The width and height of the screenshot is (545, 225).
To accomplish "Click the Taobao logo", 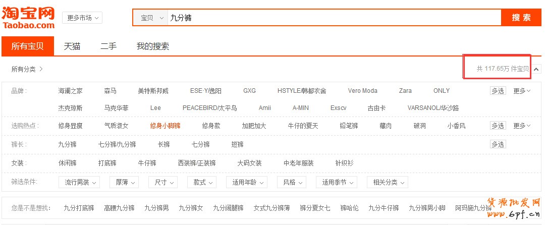I will (x=29, y=18).
